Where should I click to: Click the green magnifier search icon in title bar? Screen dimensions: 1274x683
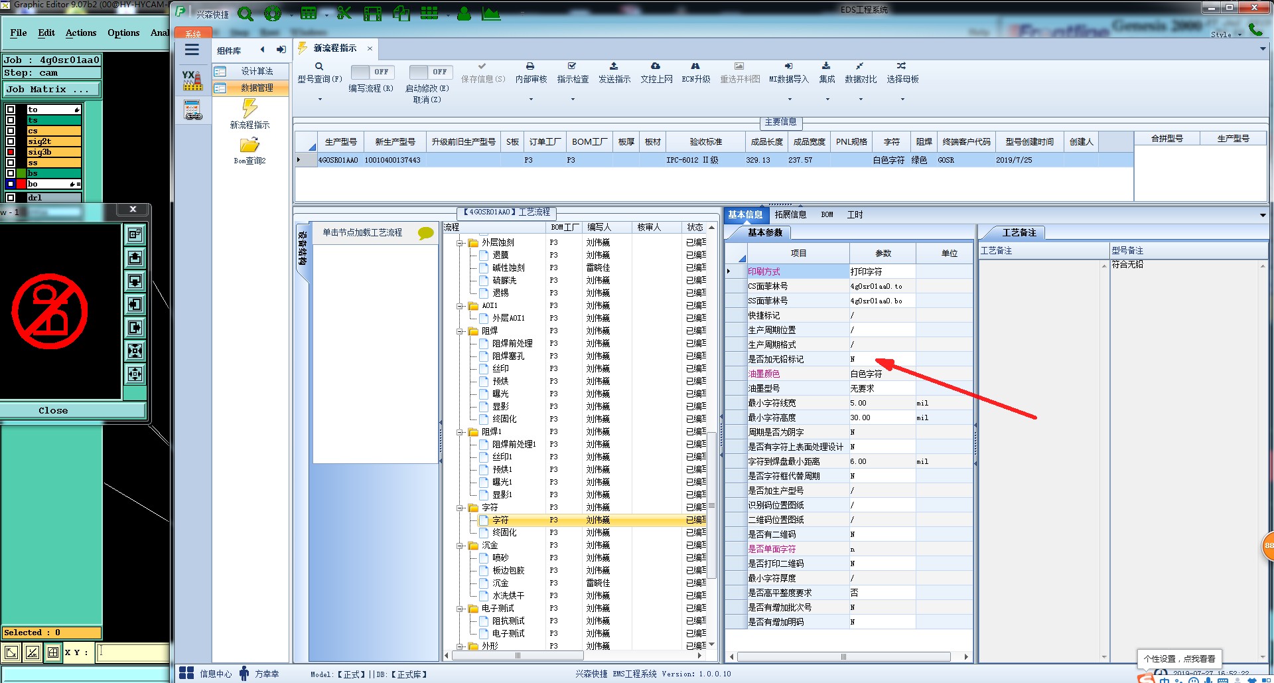[x=246, y=13]
